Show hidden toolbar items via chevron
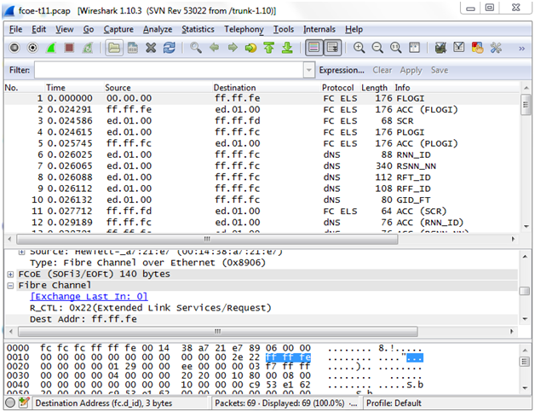 521,49
